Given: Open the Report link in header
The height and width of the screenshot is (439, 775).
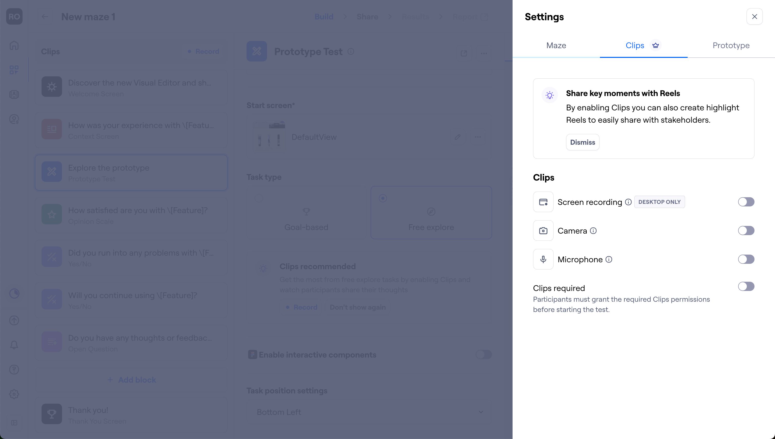Looking at the screenshot, I should coord(470,17).
